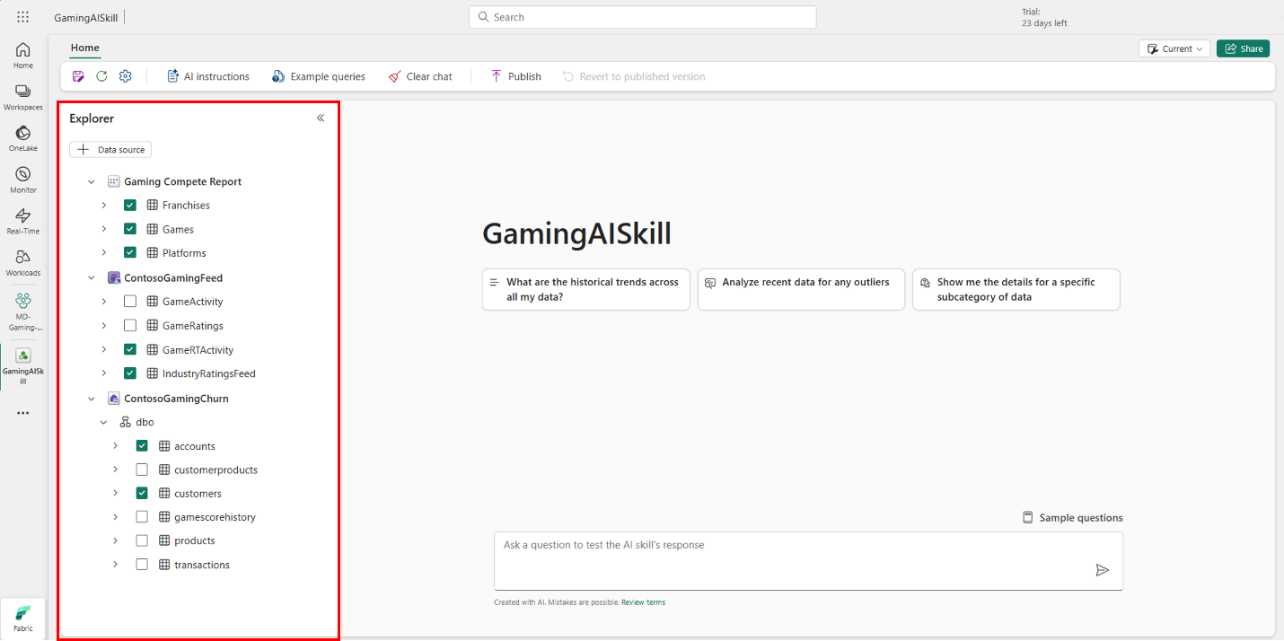Publish the AI skill

(x=515, y=76)
